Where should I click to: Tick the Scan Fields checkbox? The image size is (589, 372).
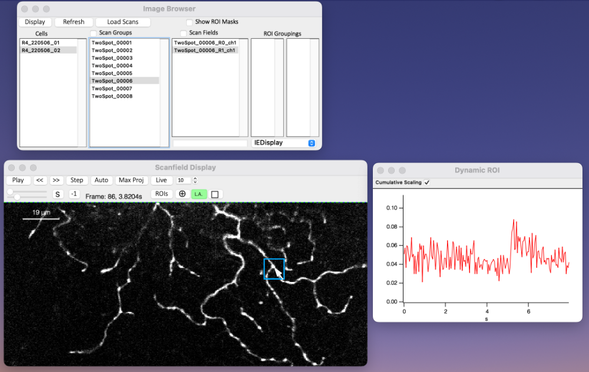183,33
